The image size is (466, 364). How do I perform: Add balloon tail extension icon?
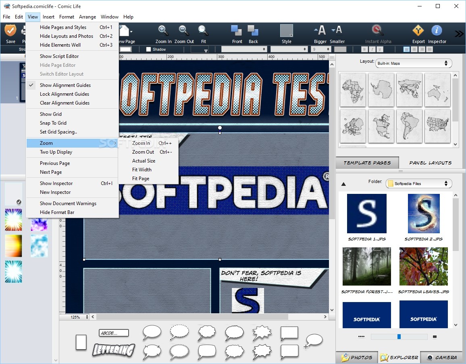(x=313, y=341)
